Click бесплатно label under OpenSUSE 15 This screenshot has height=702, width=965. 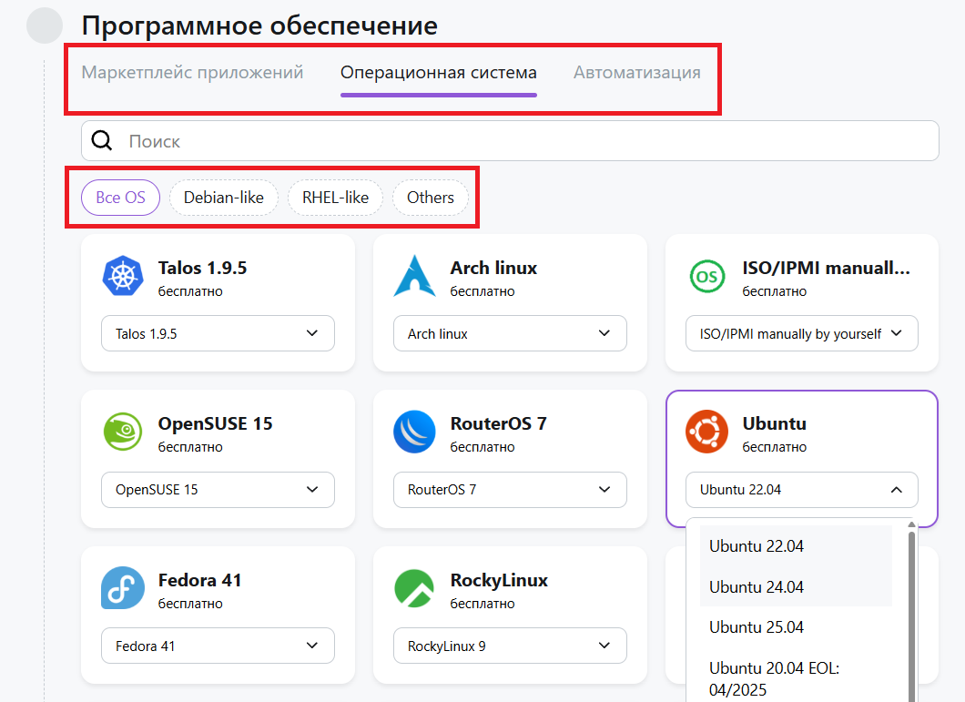[190, 447]
